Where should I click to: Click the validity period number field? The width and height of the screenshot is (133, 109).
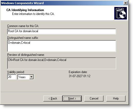point(12,77)
